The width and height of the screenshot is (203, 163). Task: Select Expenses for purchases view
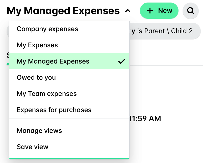pos(54,110)
